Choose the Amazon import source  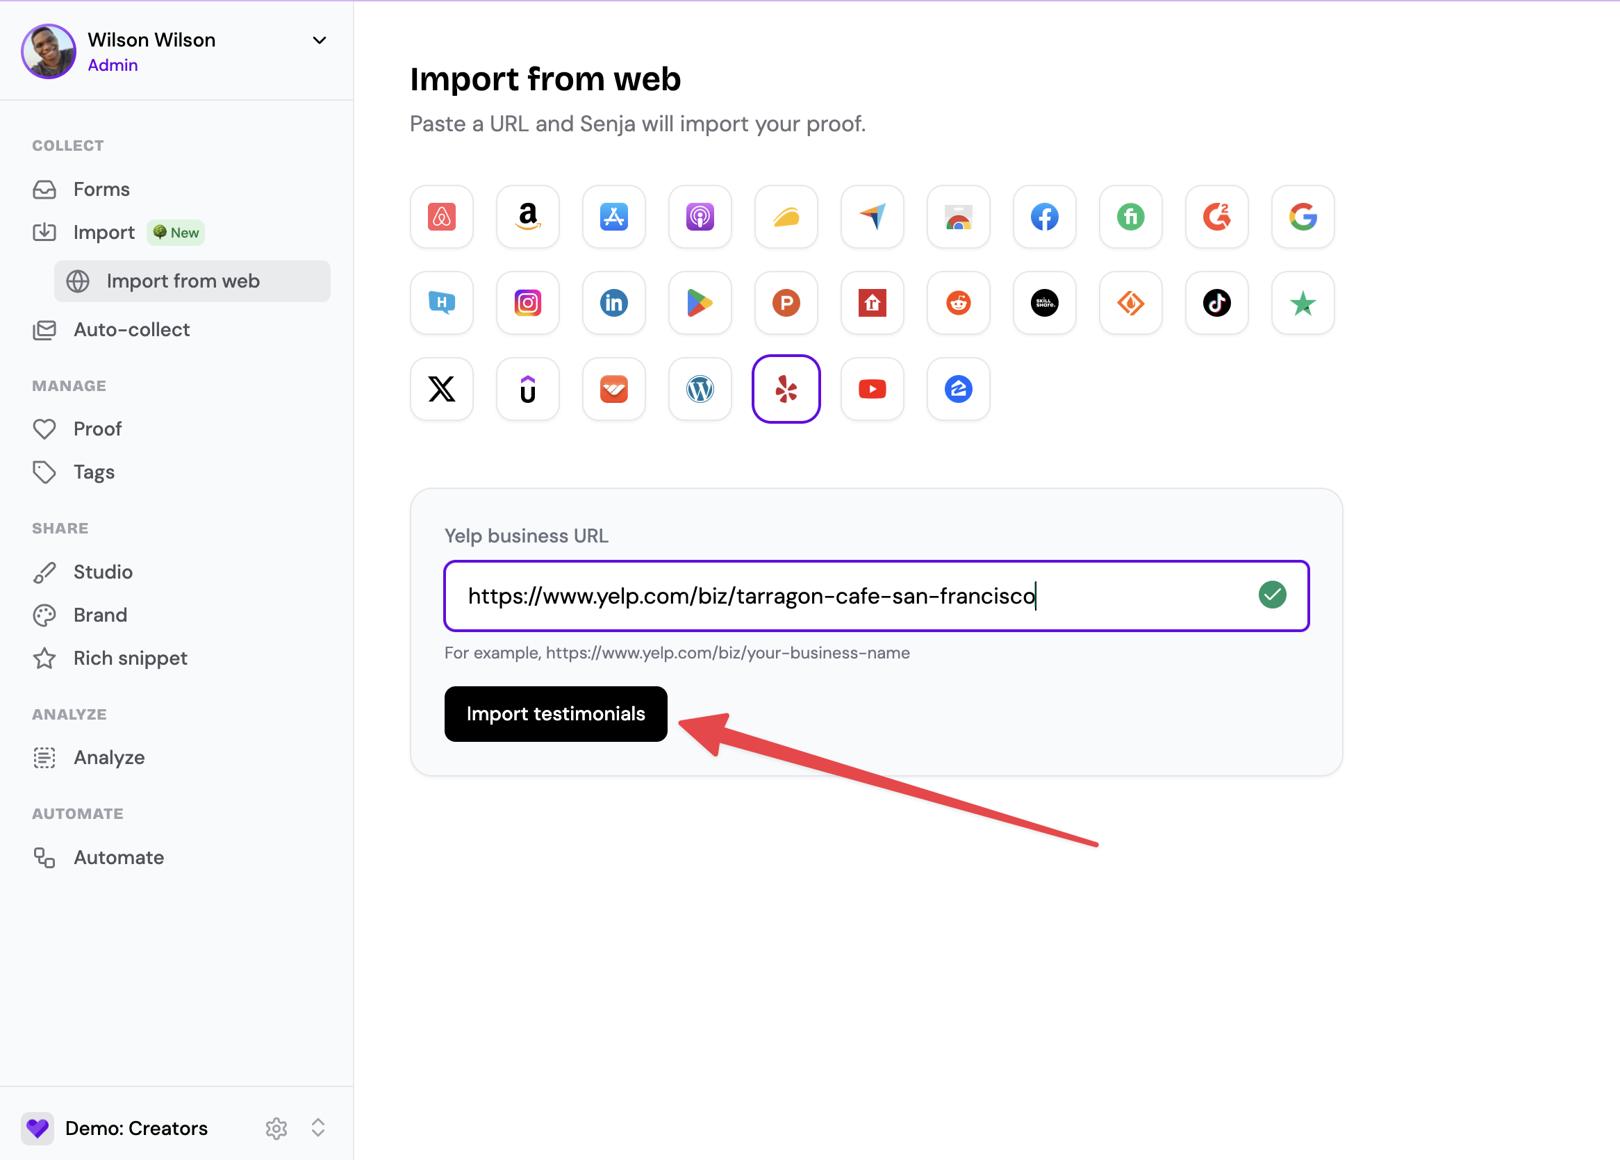528,217
